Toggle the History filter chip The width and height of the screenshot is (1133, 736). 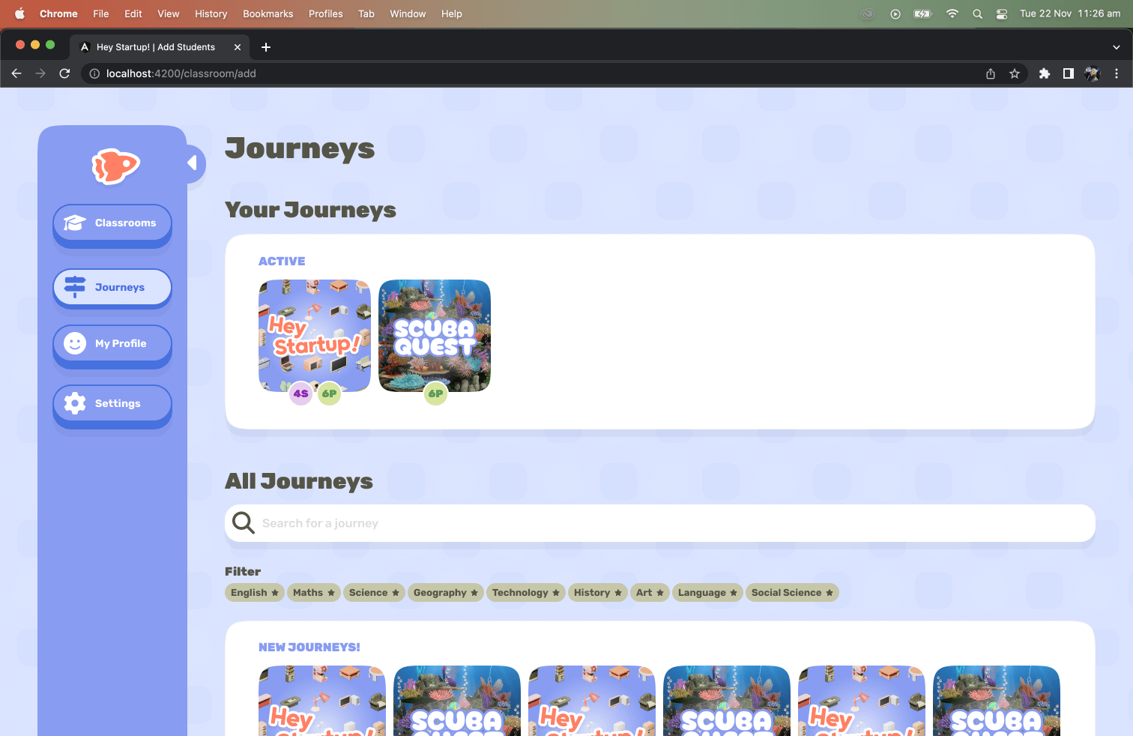tap(598, 593)
